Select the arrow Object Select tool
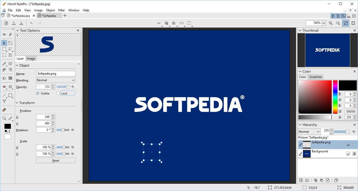The height and width of the screenshot is (191, 358). pyautogui.click(x=4, y=43)
